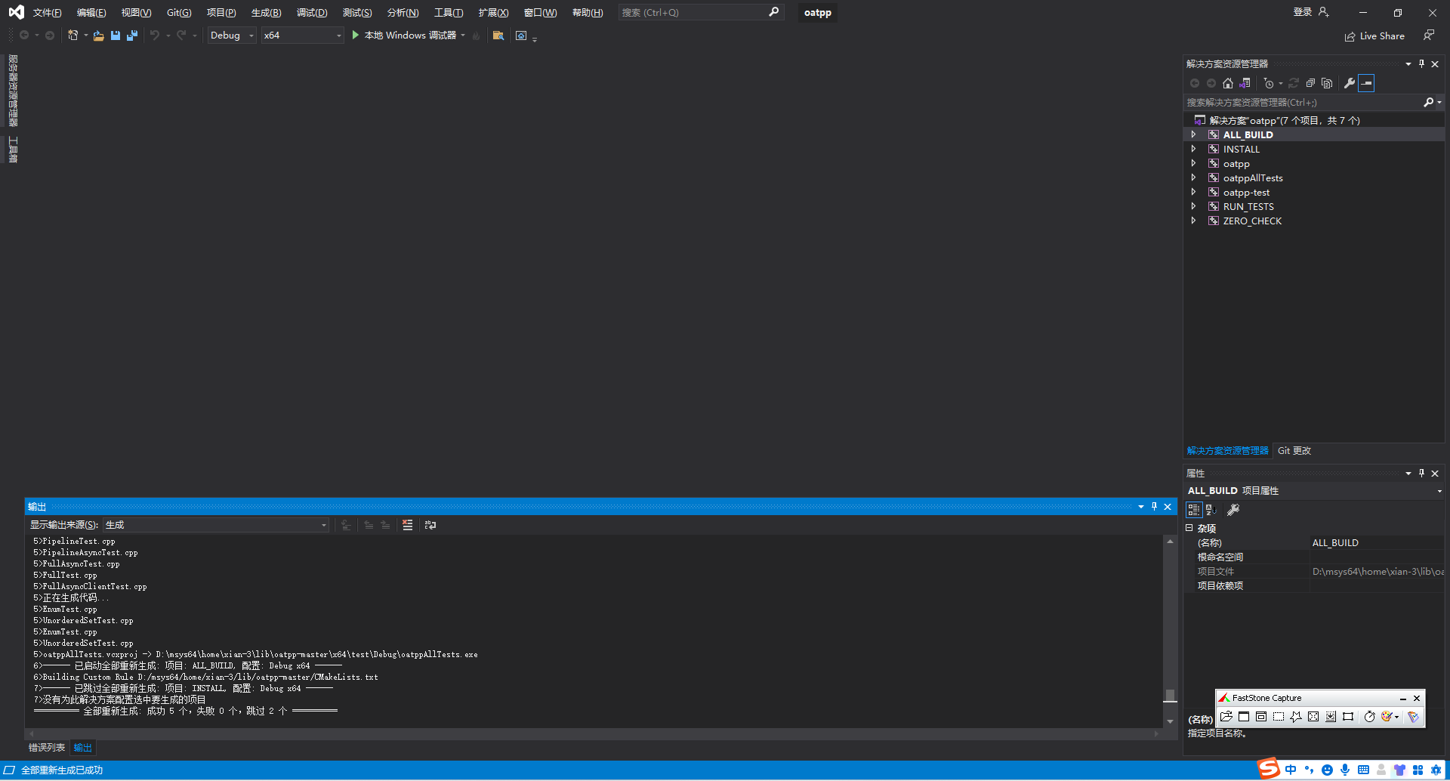
Task: Switch views icon in Solution Explorer
Action: pyautogui.click(x=1245, y=83)
